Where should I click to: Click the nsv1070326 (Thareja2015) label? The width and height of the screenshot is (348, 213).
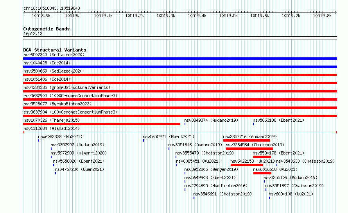52,120
